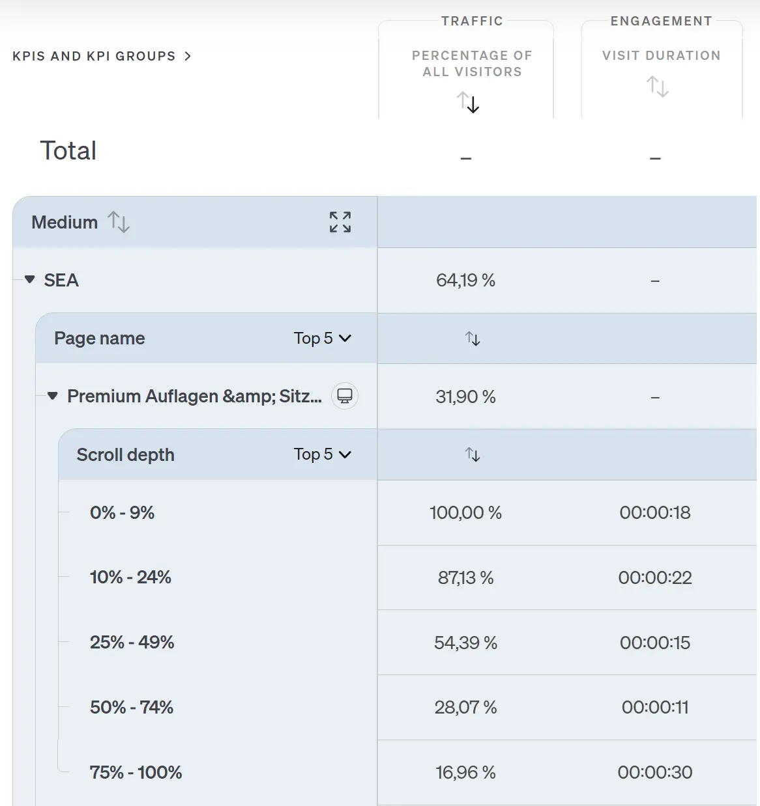Sort Page name section by percentage
The width and height of the screenshot is (760, 806).
click(473, 339)
